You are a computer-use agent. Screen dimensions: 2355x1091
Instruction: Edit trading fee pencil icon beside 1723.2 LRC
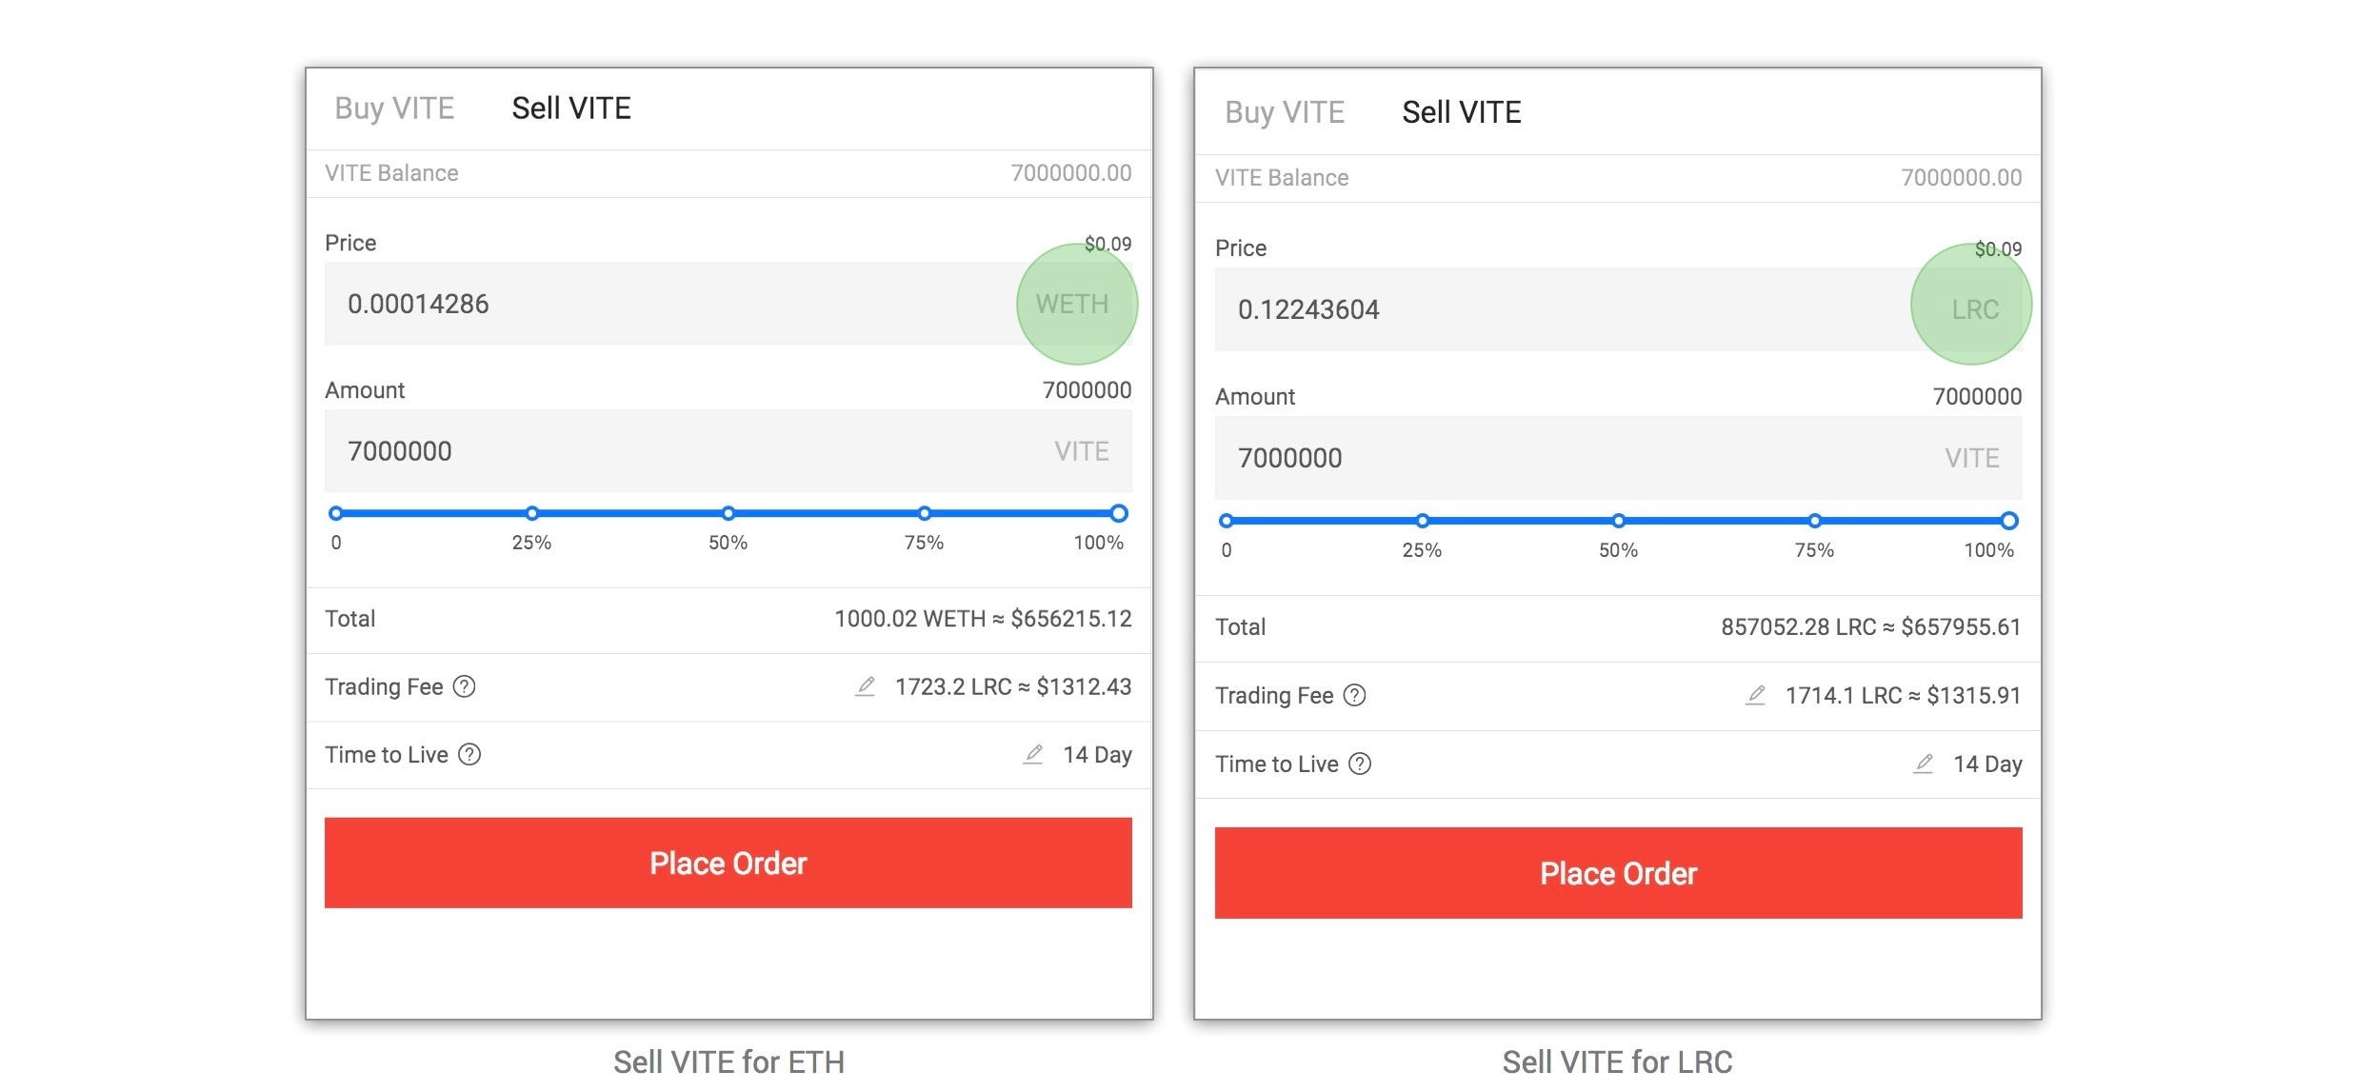click(865, 686)
